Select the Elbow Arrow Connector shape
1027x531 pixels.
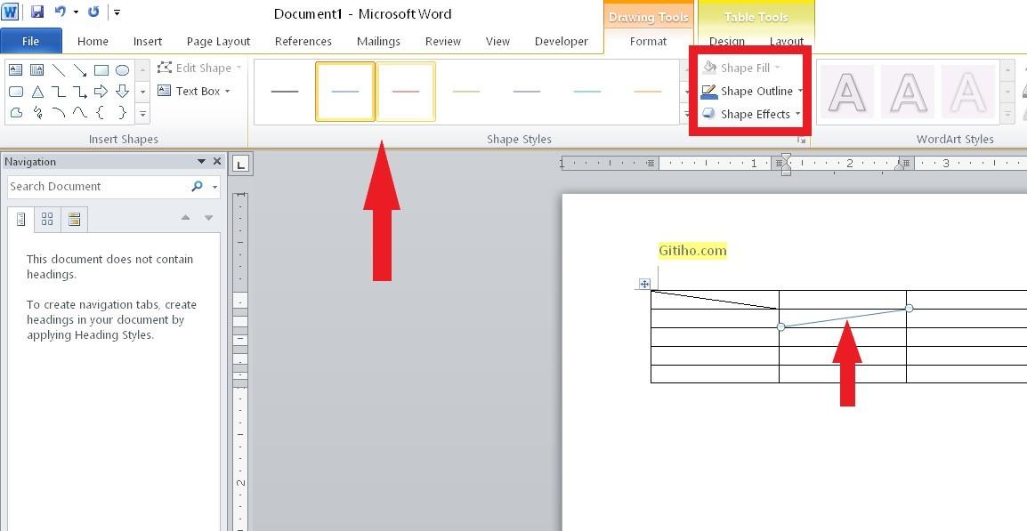pos(80,91)
